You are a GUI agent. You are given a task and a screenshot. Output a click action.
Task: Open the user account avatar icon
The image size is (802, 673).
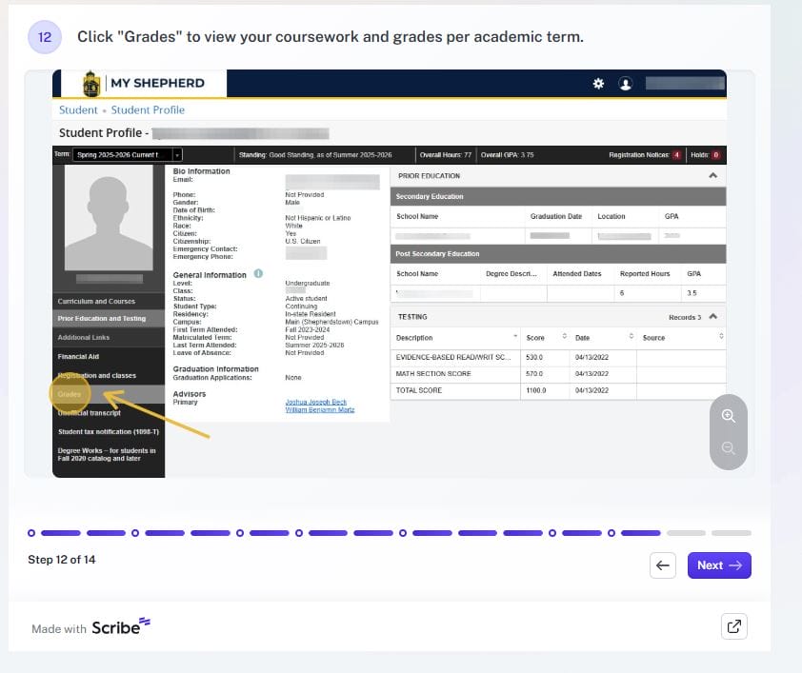626,84
